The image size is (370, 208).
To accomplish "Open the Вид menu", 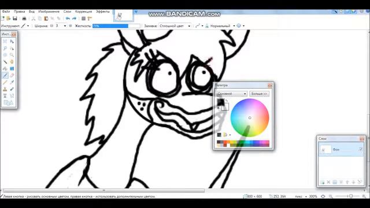I will tap(32, 12).
